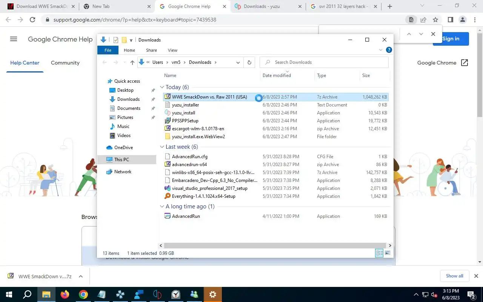
Task: Click the Properties icon in Explorer title bar
Action: click(x=116, y=40)
